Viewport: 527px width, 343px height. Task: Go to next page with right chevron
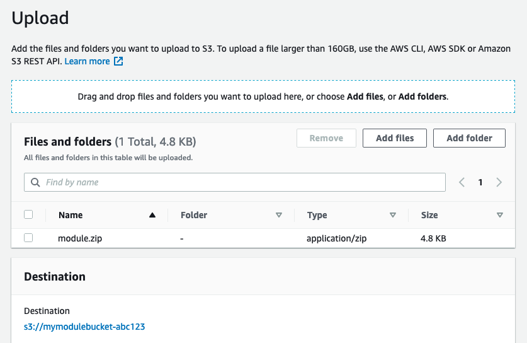pos(499,182)
